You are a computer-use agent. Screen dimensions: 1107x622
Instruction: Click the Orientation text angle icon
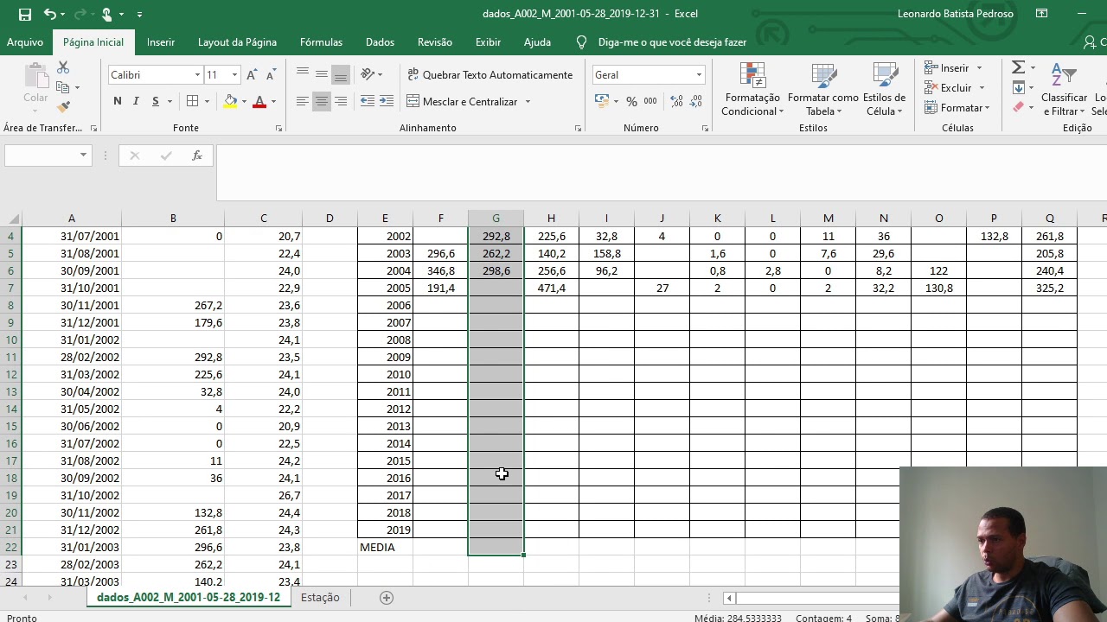pos(368,74)
